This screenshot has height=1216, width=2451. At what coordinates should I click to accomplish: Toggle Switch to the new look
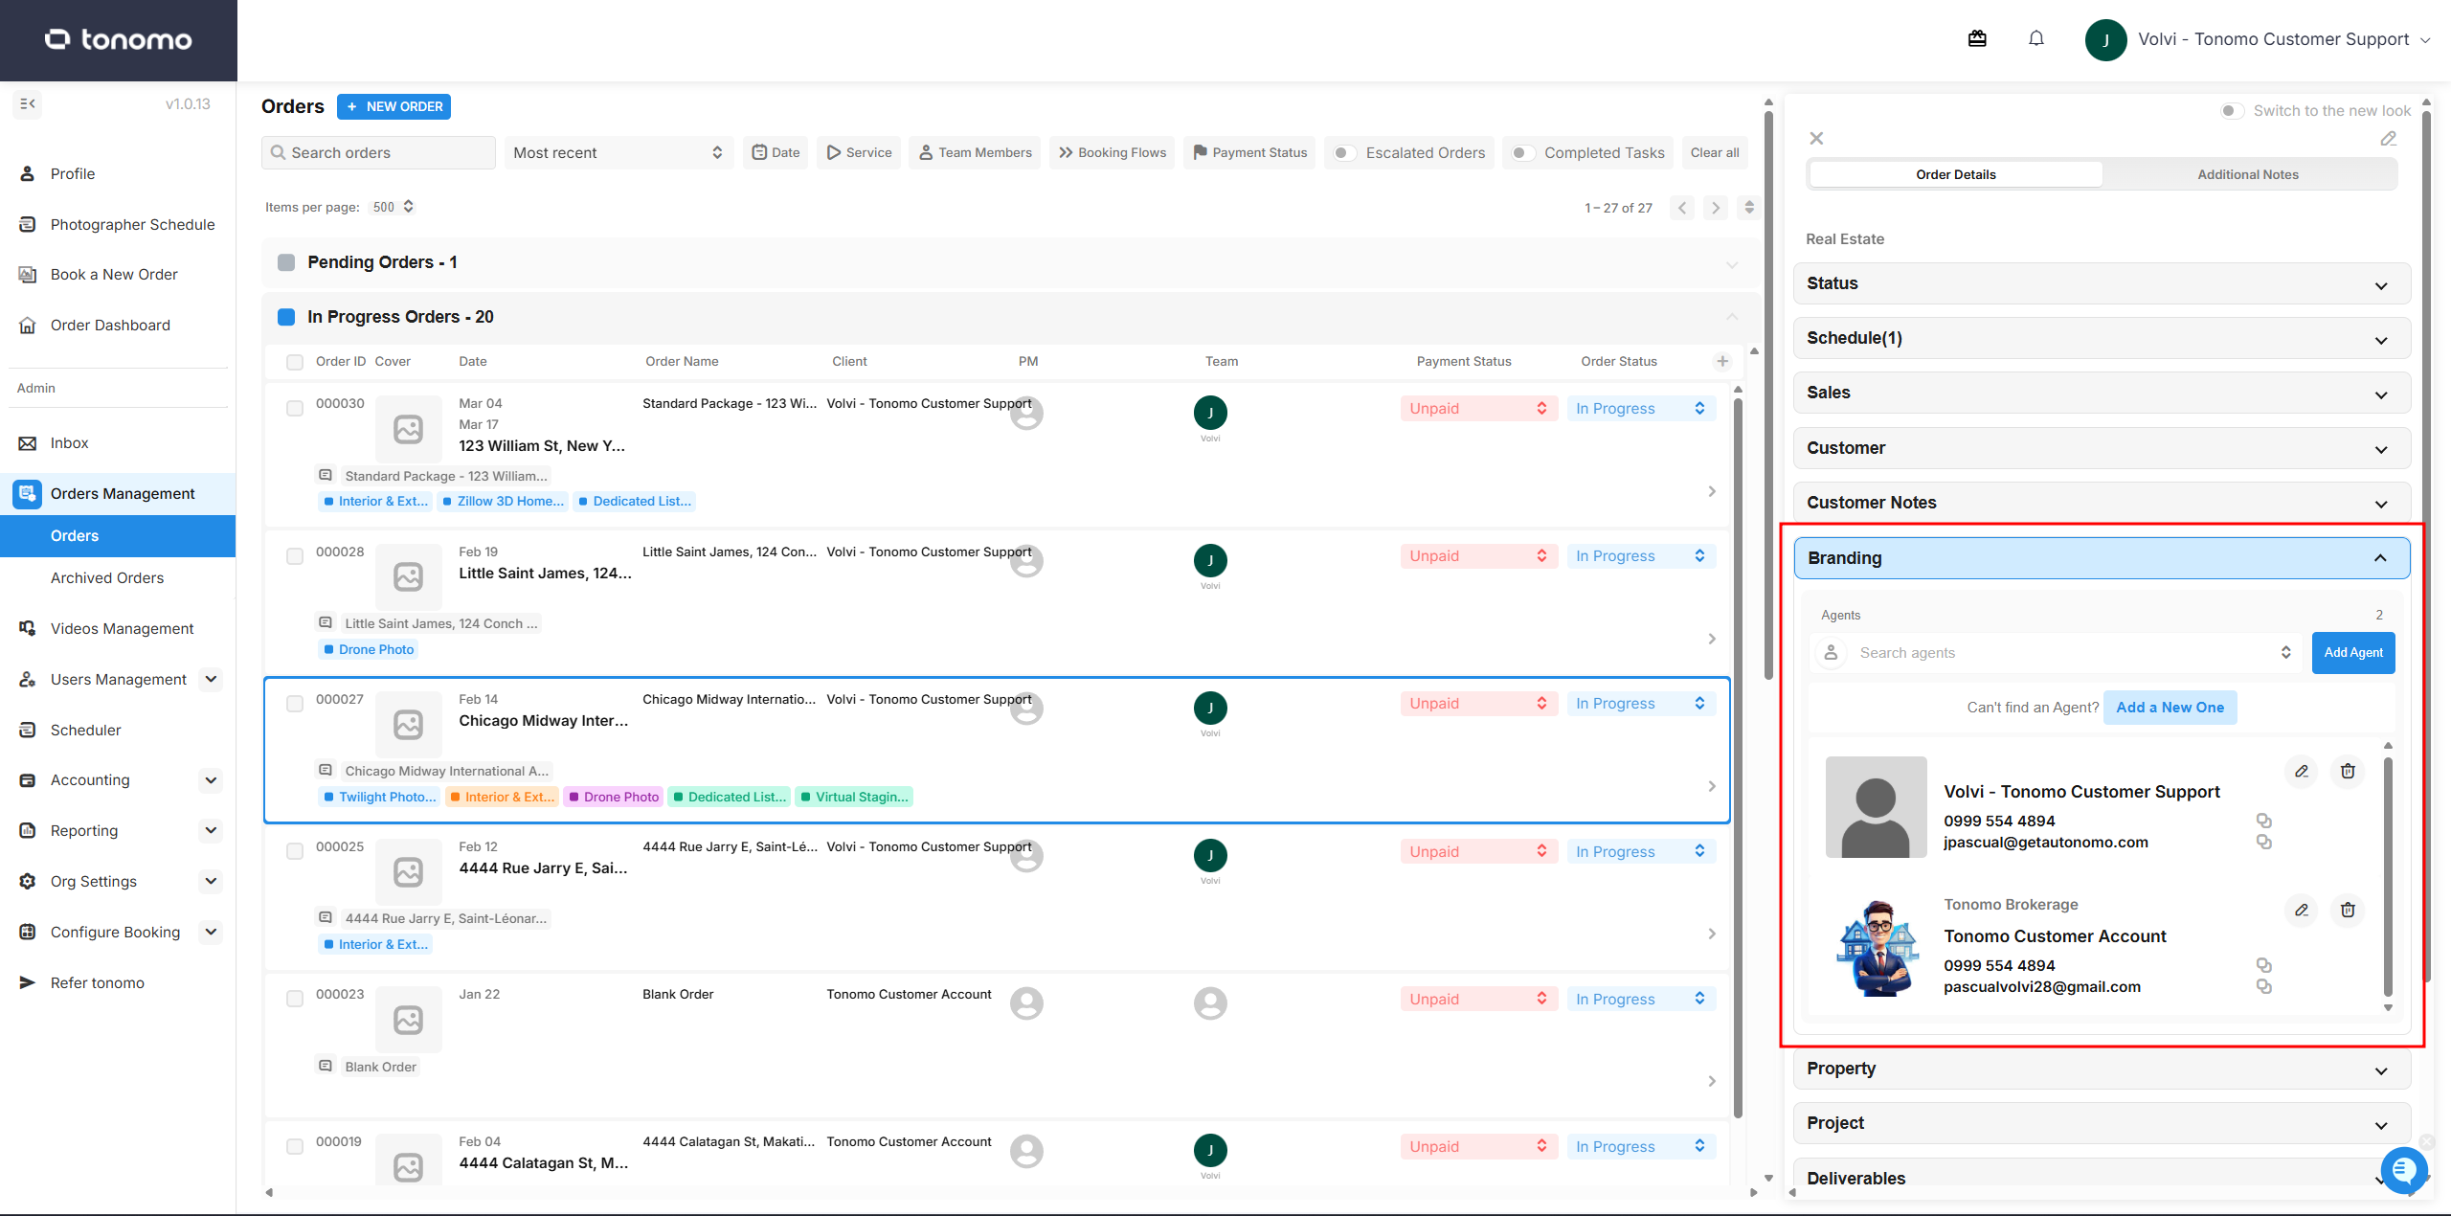[x=2232, y=111]
